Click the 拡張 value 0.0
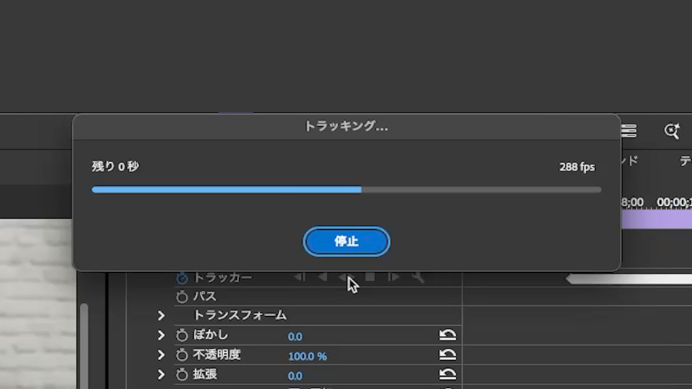 tap(294, 376)
